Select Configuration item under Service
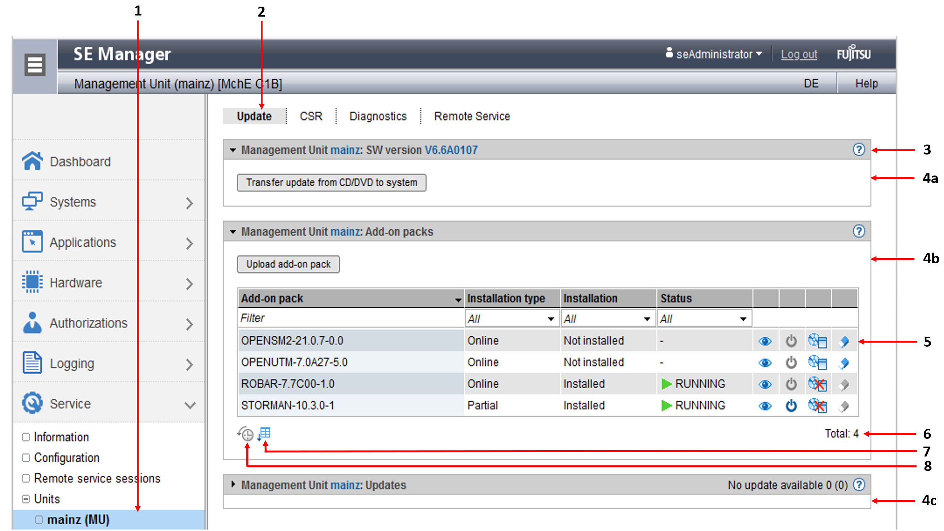Viewport: 944px width, 531px height. click(x=66, y=458)
